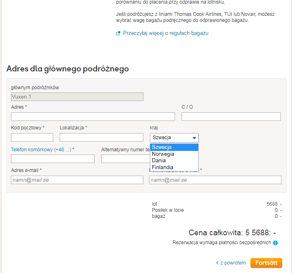Click heading Adres dla głównego podróżnego
Viewport: 292px width, 273px height.
point(67,69)
